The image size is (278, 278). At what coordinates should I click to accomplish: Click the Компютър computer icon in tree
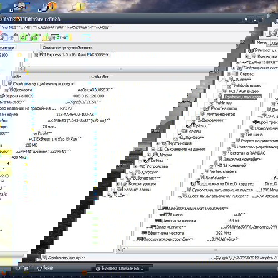coord(254,56)
